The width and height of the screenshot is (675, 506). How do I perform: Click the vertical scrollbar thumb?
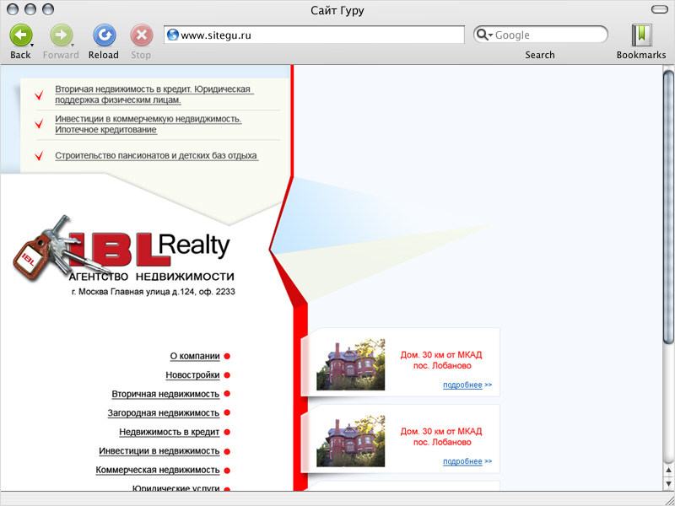pyautogui.click(x=668, y=206)
